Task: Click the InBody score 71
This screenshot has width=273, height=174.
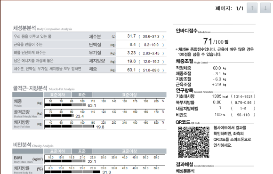Action: (x=208, y=41)
